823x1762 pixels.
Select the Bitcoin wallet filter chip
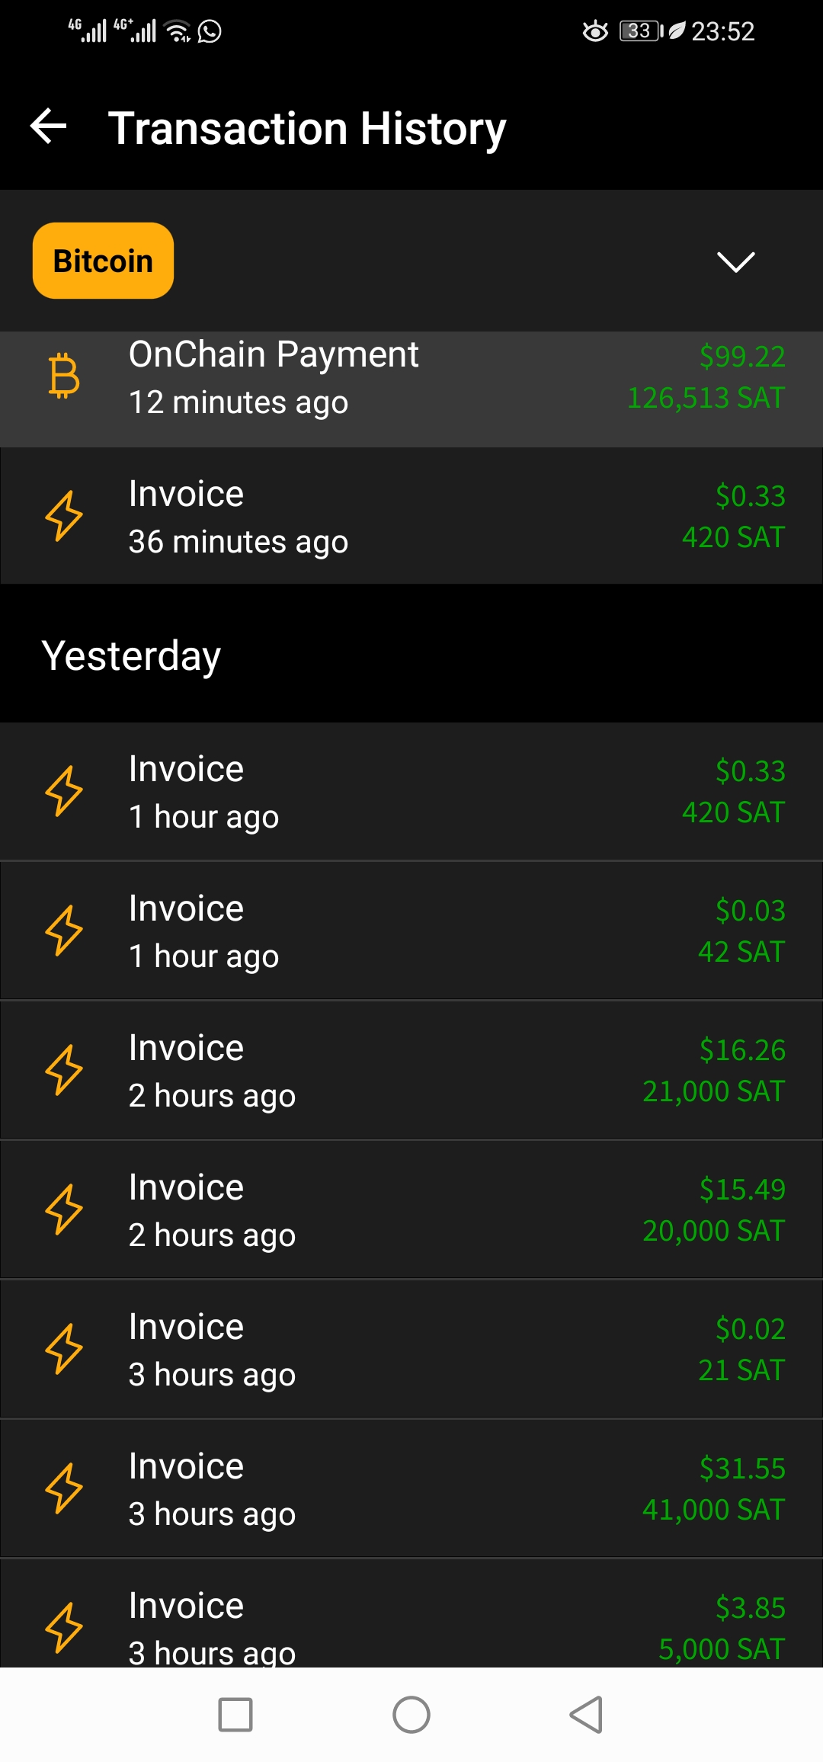pyautogui.click(x=103, y=261)
